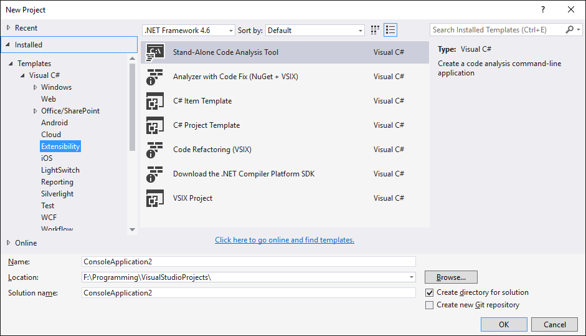Viewport: 586px width, 336px height.
Task: Enable Create new Git repository
Action: click(x=429, y=305)
